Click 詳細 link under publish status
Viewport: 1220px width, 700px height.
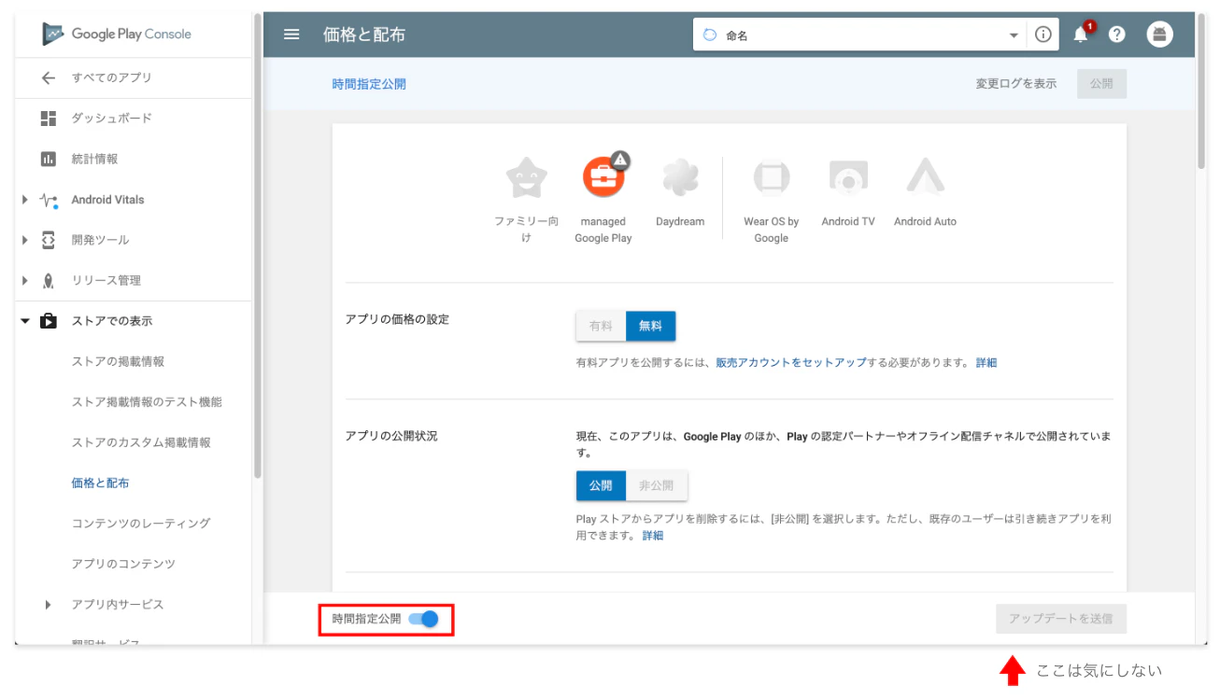[x=653, y=535]
